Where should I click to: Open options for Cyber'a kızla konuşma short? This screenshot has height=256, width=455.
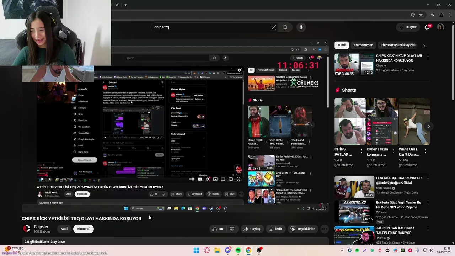[x=394, y=151]
